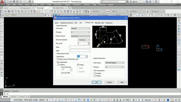Click the Prefix input field

pos(80,47)
